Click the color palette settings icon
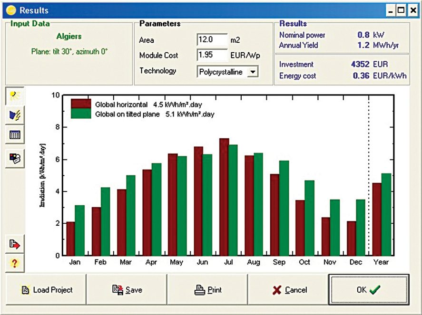422x315 pixels. click(x=15, y=158)
